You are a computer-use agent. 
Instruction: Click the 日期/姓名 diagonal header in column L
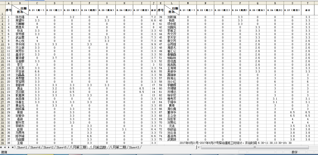(x=172, y=10)
